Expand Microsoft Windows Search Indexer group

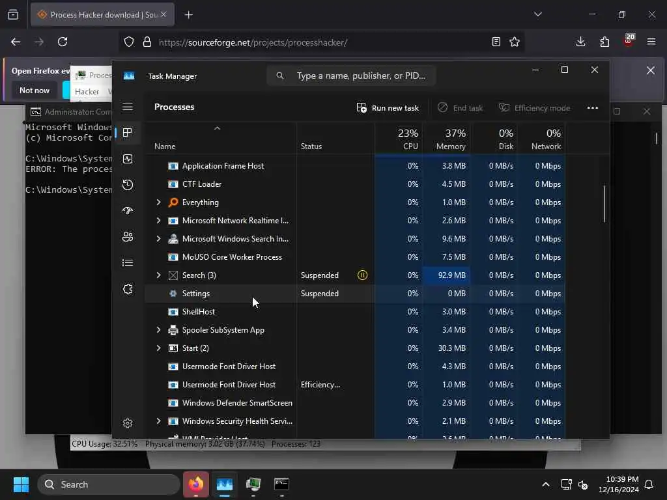(x=159, y=239)
